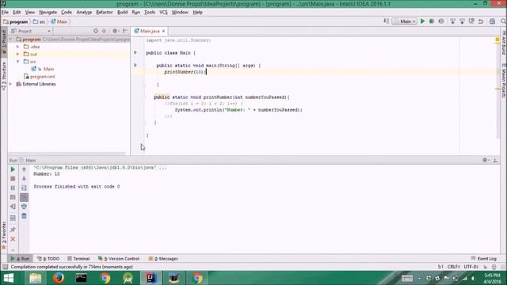Toggle the Favorites tool window side tab
This screenshot has height=285, width=507.
[4, 235]
